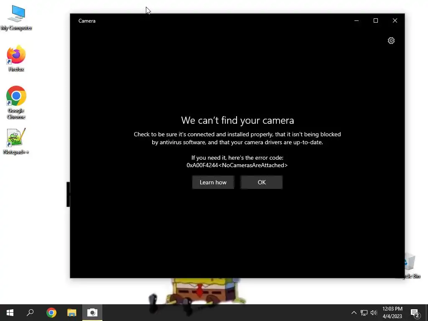Click the Learn how button
This screenshot has width=428, height=321.
(x=213, y=182)
